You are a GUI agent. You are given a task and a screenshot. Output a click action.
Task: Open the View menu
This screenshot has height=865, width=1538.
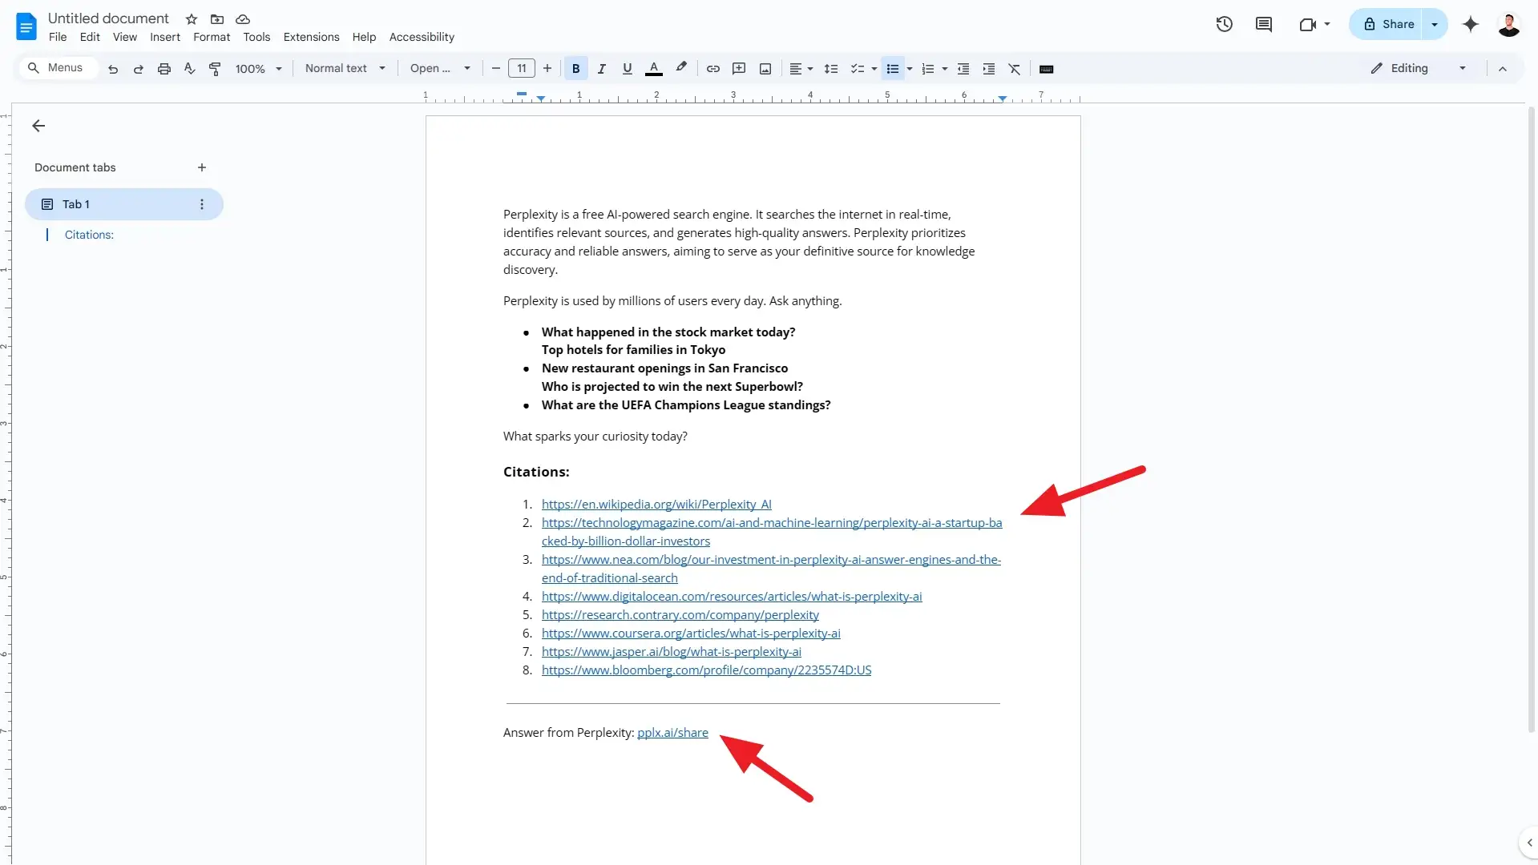pos(125,37)
